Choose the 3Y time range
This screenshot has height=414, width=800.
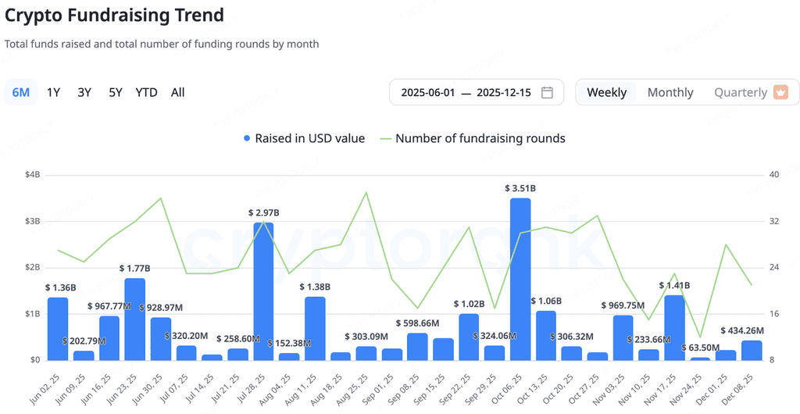[x=84, y=92]
